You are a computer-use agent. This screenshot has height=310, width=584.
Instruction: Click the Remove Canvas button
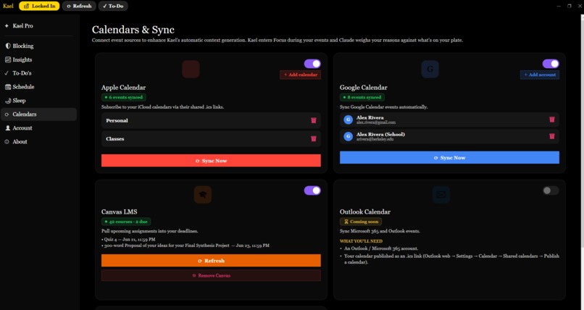point(211,276)
